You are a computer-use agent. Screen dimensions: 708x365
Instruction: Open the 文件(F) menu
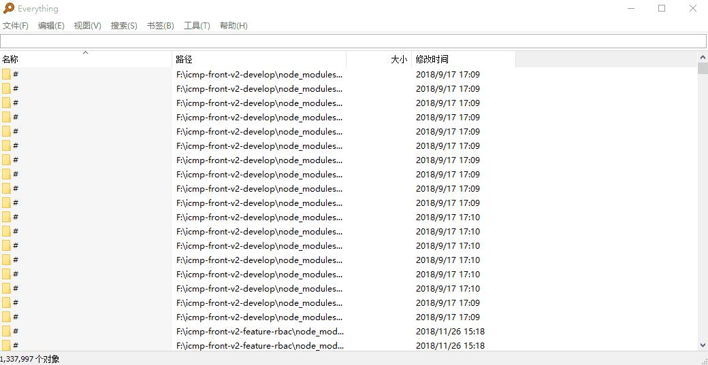tap(16, 26)
